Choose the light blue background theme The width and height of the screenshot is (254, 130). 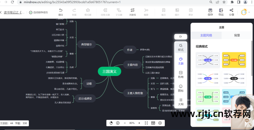pos(234,97)
